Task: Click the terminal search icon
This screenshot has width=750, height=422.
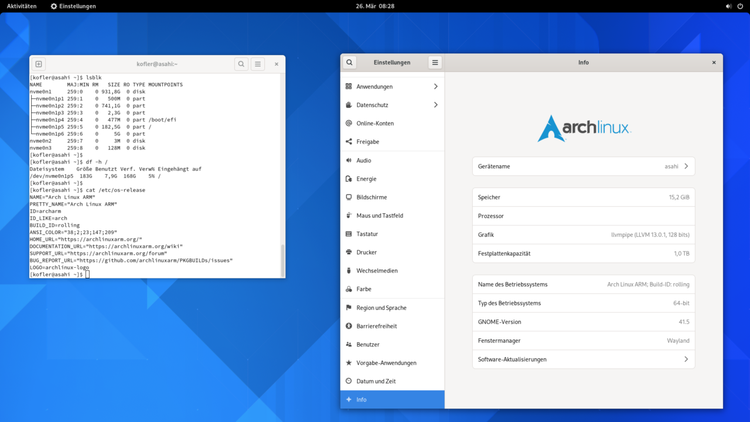Action: pos(241,64)
